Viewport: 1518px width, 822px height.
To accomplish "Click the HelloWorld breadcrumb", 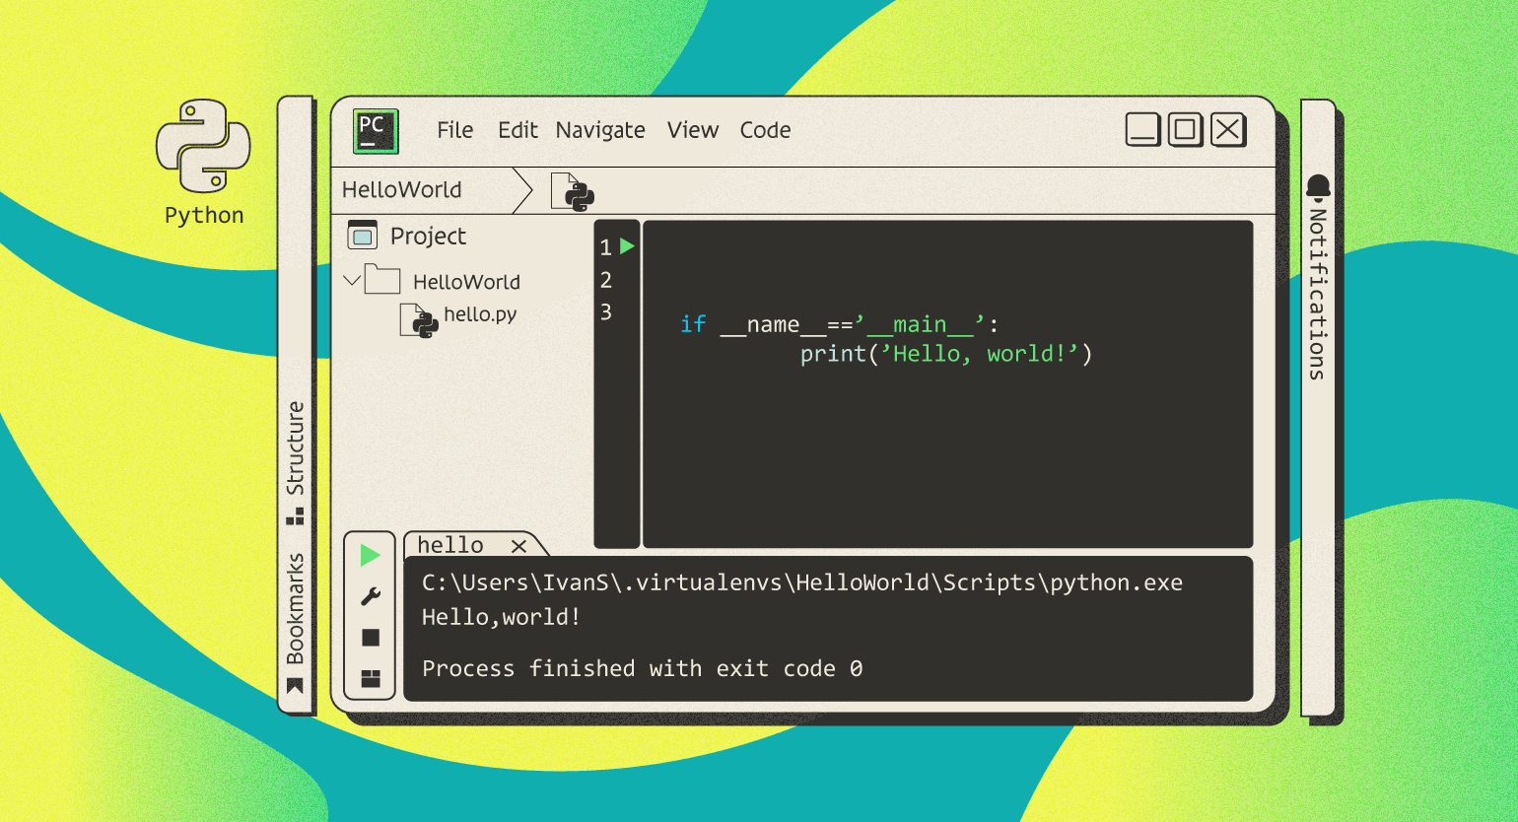I will [401, 190].
